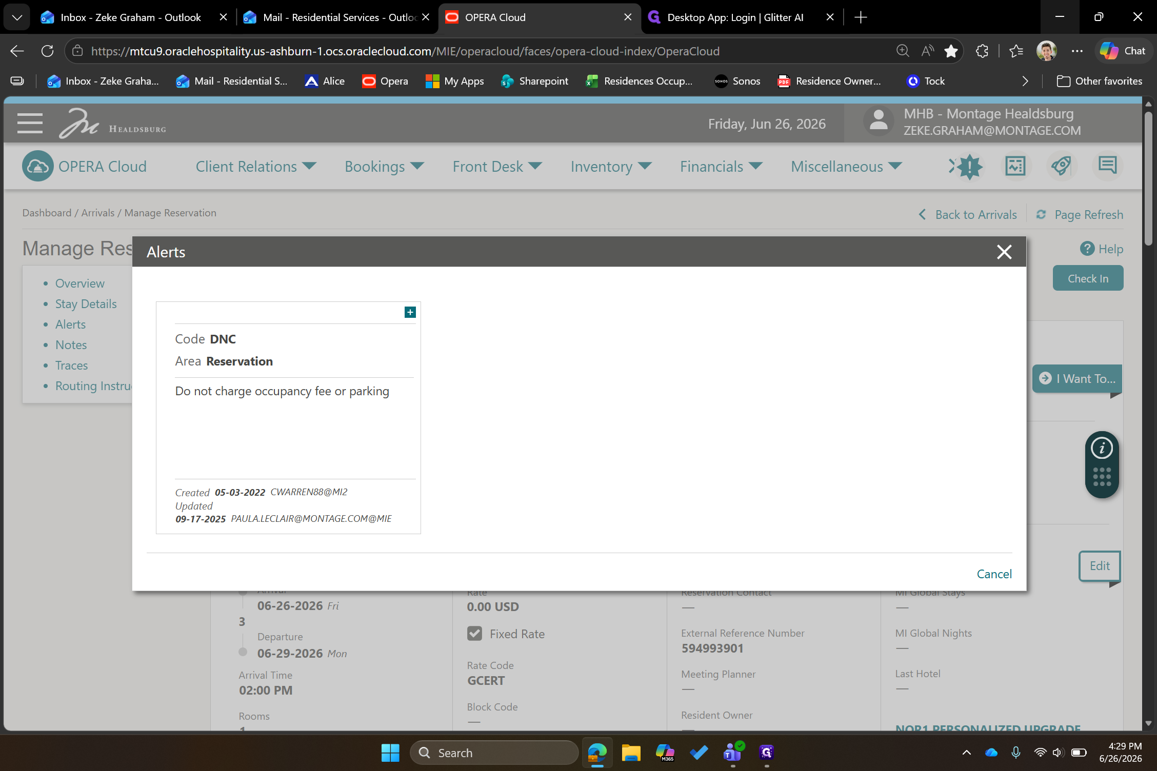Open My Apps bookmark

pos(454,81)
